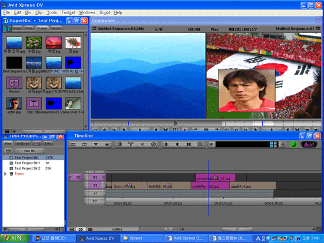Switch to Brief tab in SuperBin
Image resolution: width=324 pixels, height=243 pixels.
coord(18,28)
